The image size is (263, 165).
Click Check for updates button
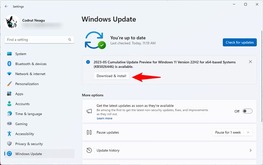tap(240, 43)
